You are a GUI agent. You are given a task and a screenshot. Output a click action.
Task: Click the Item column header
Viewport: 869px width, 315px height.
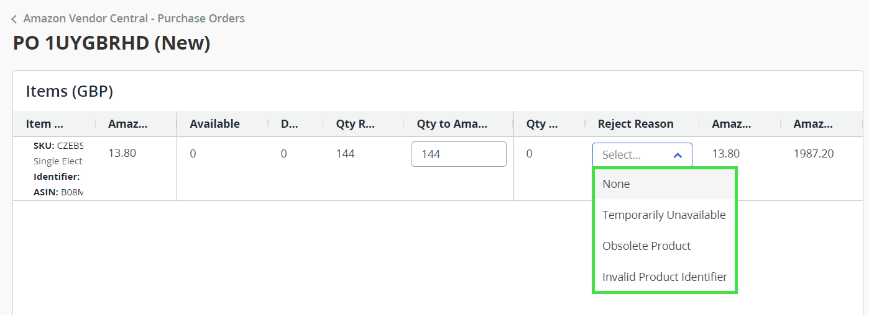pyautogui.click(x=45, y=124)
